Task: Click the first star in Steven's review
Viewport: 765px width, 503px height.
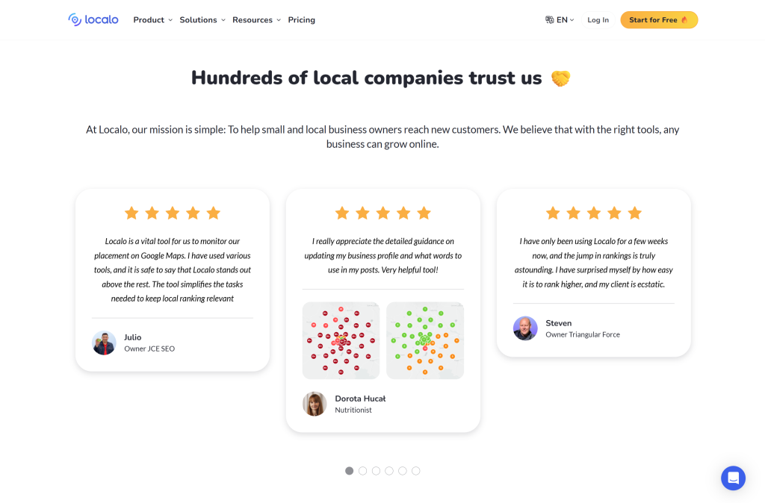Action: [553, 213]
